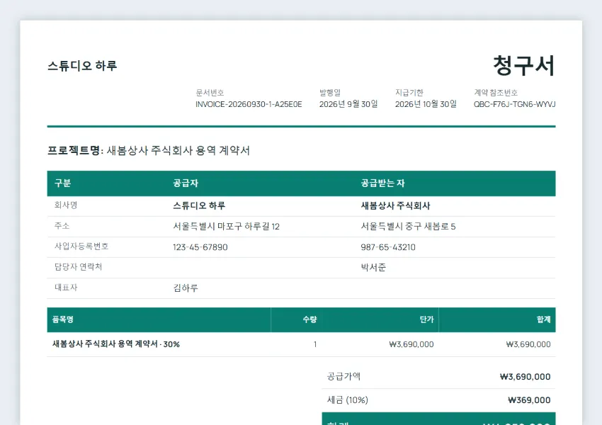This screenshot has height=425, width=602.
Task: Click quantity value 1 in item row
Action: tap(315, 344)
